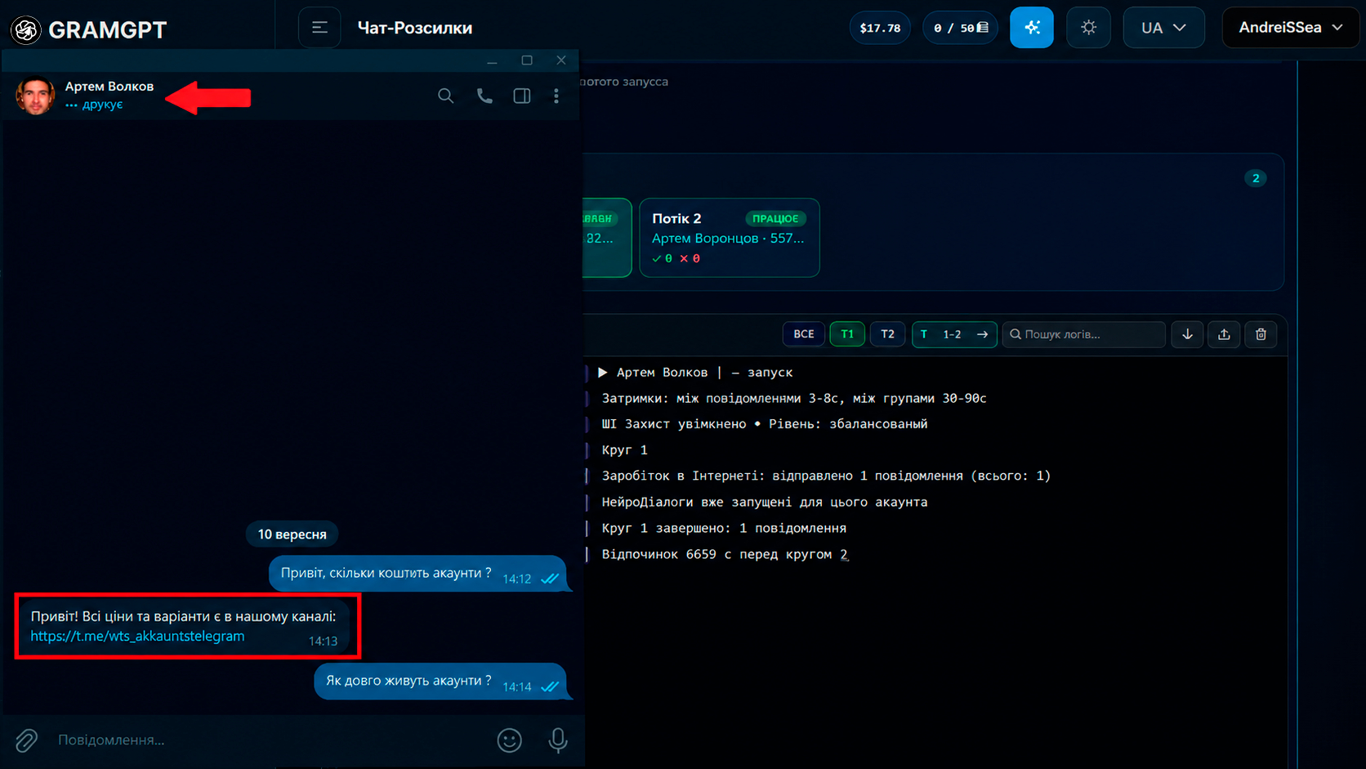This screenshot has width=1366, height=769.
Task: Click the 14:13 timestamp of incoming message
Action: pyautogui.click(x=324, y=642)
